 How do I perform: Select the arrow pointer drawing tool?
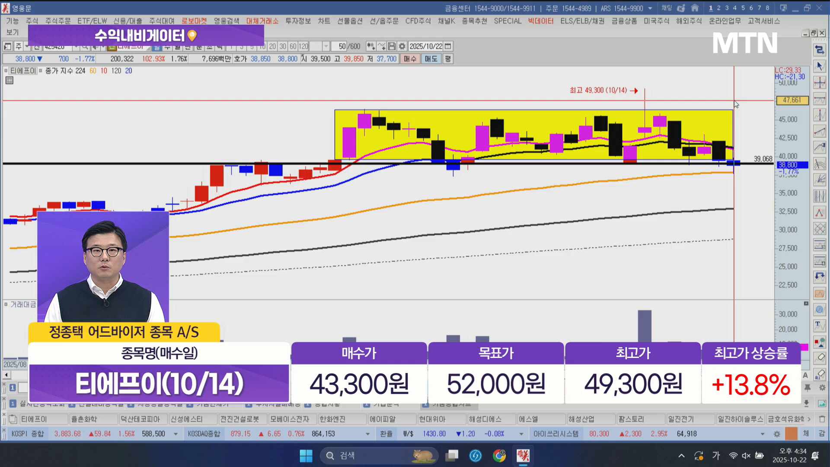820,66
